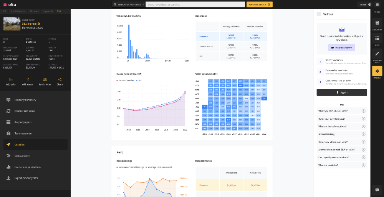Open the Florence breadcrumb link
This screenshot has width=384, height=197.
34,12
